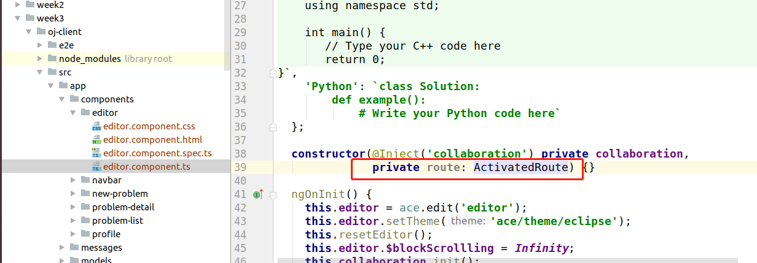This screenshot has width=757, height=263.
Task: Click the TS icon for editor.component.ts
Action: [x=96, y=167]
